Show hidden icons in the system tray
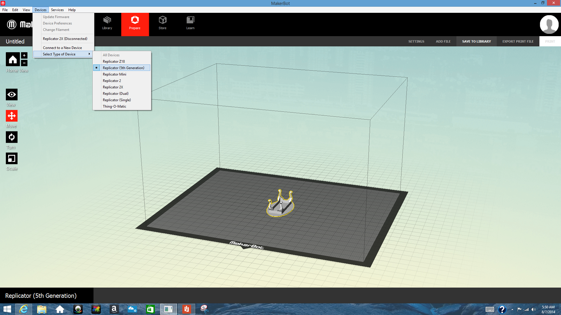The height and width of the screenshot is (315, 561). click(x=512, y=309)
